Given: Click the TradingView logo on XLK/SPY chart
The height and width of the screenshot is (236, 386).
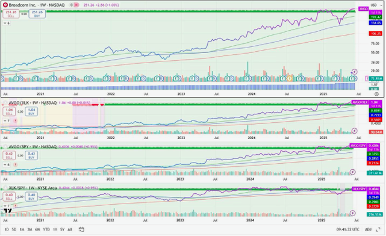Looking at the screenshot, I should [8, 211].
